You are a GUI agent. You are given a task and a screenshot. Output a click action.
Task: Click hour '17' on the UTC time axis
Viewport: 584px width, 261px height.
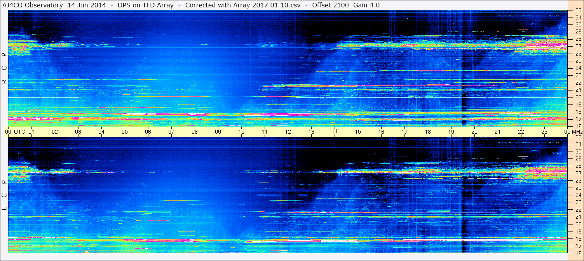pos(404,132)
